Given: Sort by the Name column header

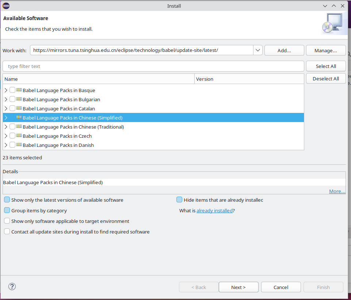Looking at the screenshot, I should (x=99, y=79).
